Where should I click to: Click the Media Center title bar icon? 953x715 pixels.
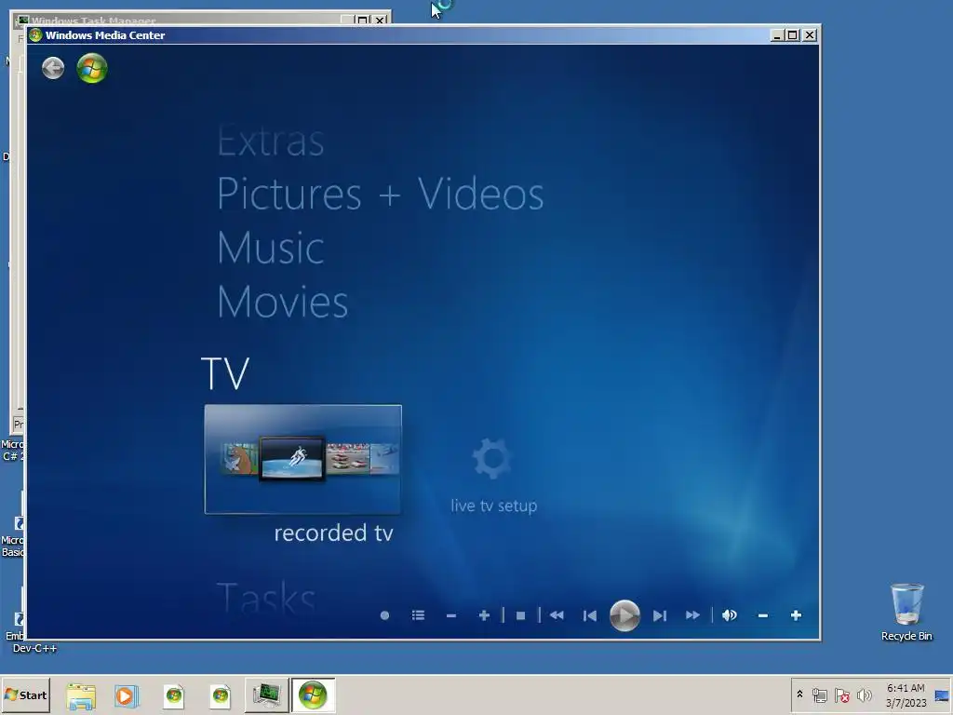pos(35,35)
